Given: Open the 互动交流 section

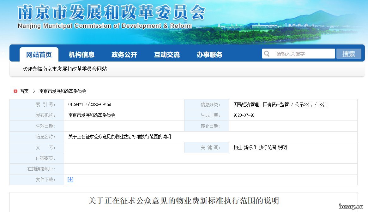Looking at the screenshot, I should 167,54.
